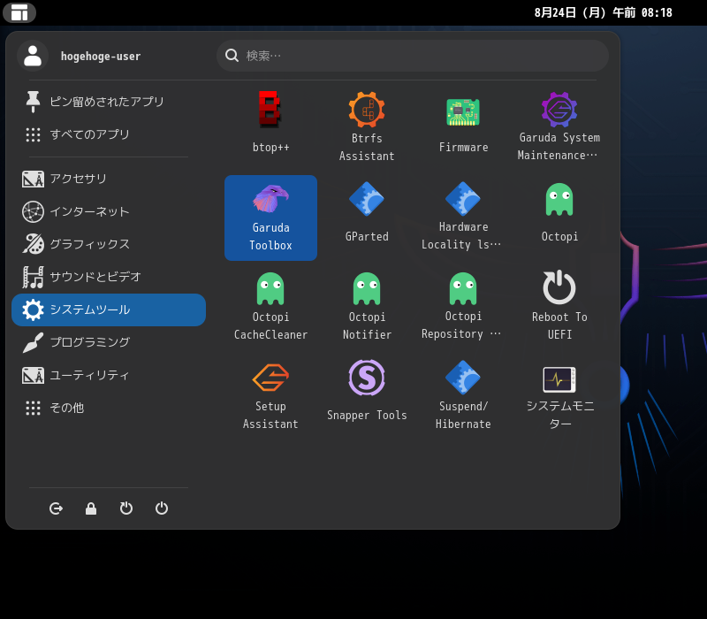Open Octopi CacheCleaner
The width and height of the screenshot is (707, 619).
[x=270, y=307]
